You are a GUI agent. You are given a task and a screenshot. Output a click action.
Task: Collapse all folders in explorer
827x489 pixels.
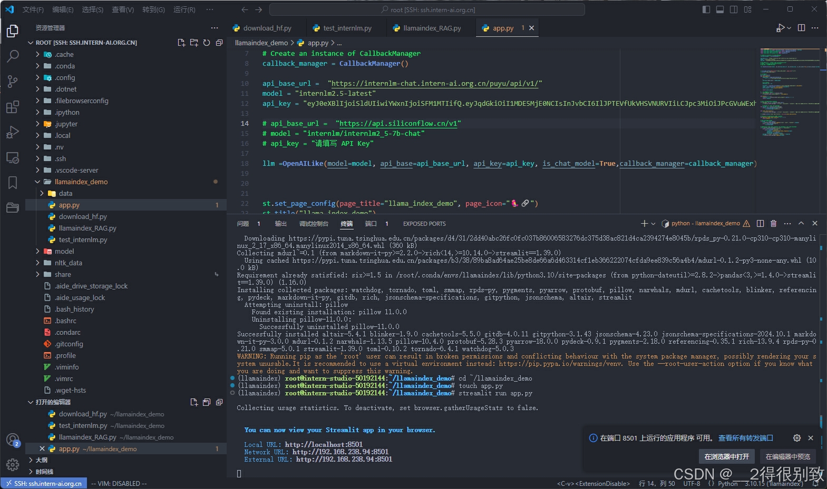[219, 43]
